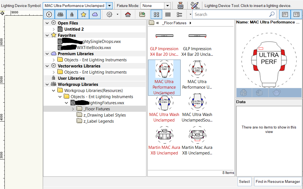303x189 pixels.
Task: Click the teapot render icon in preview
Action: 276,93
